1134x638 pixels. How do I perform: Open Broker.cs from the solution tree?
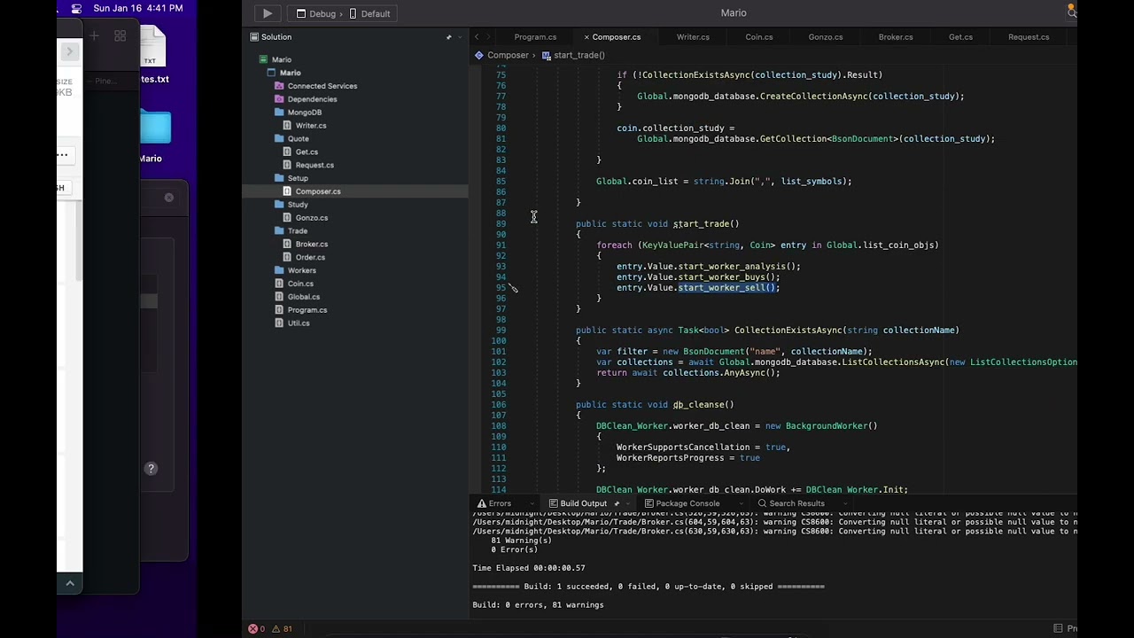coord(306,245)
